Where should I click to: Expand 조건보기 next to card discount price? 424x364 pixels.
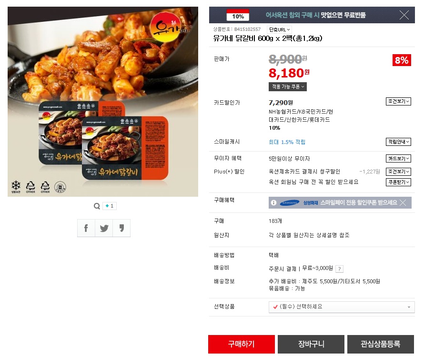(398, 101)
